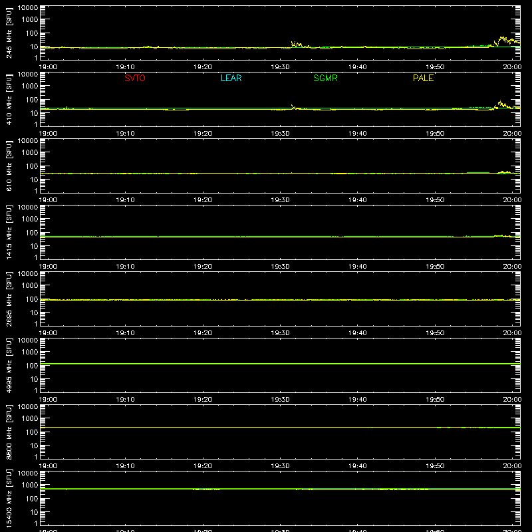
Task: Click the 19:10 tick under 410 MHz plot
Action: coord(125,134)
